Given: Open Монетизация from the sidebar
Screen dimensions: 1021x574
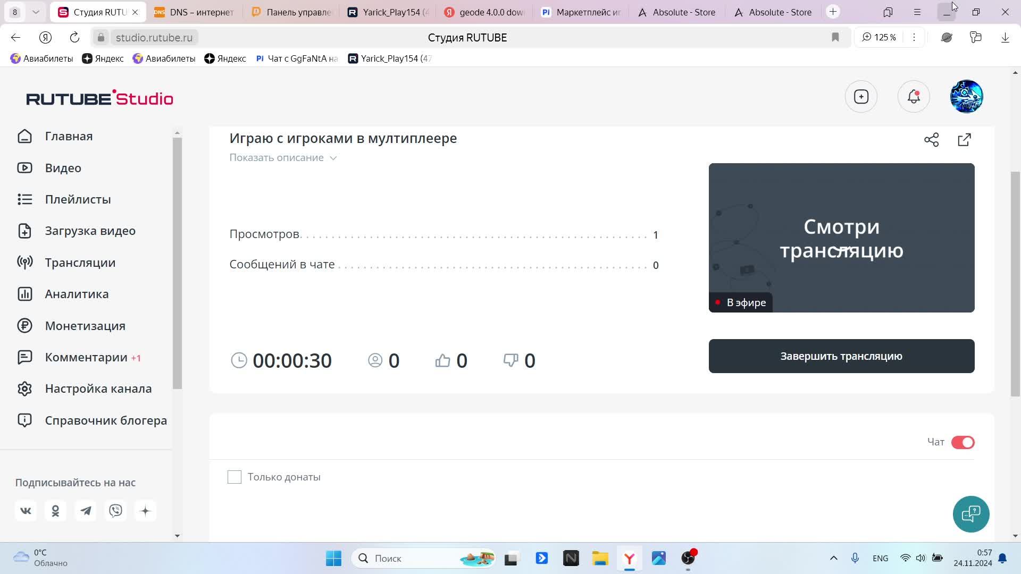Looking at the screenshot, I should [x=85, y=325].
